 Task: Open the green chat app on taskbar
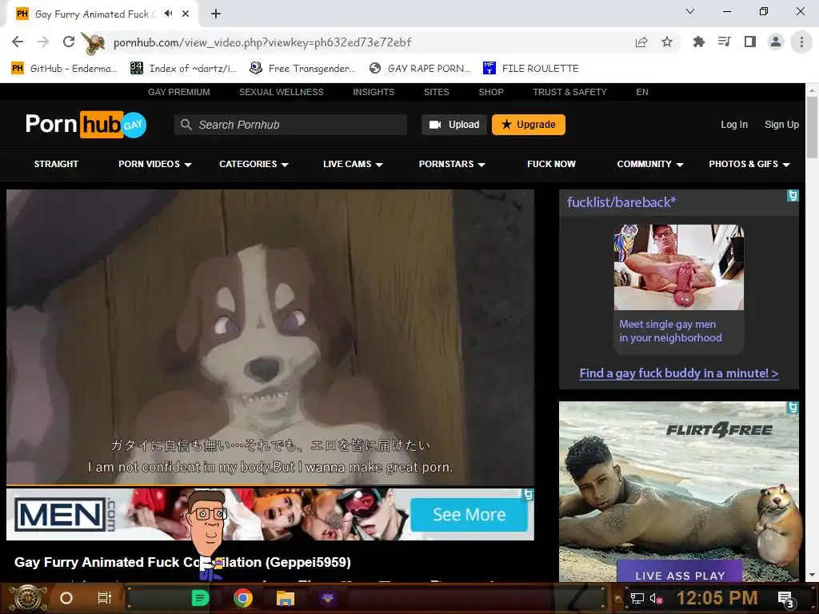[x=200, y=598]
